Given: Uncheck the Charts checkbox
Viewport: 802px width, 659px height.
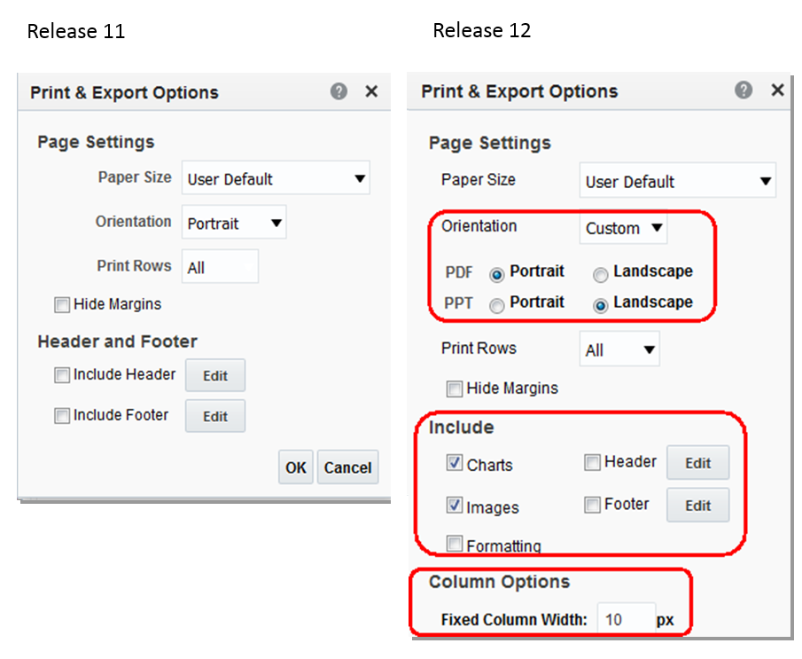Looking at the screenshot, I should pyautogui.click(x=455, y=463).
